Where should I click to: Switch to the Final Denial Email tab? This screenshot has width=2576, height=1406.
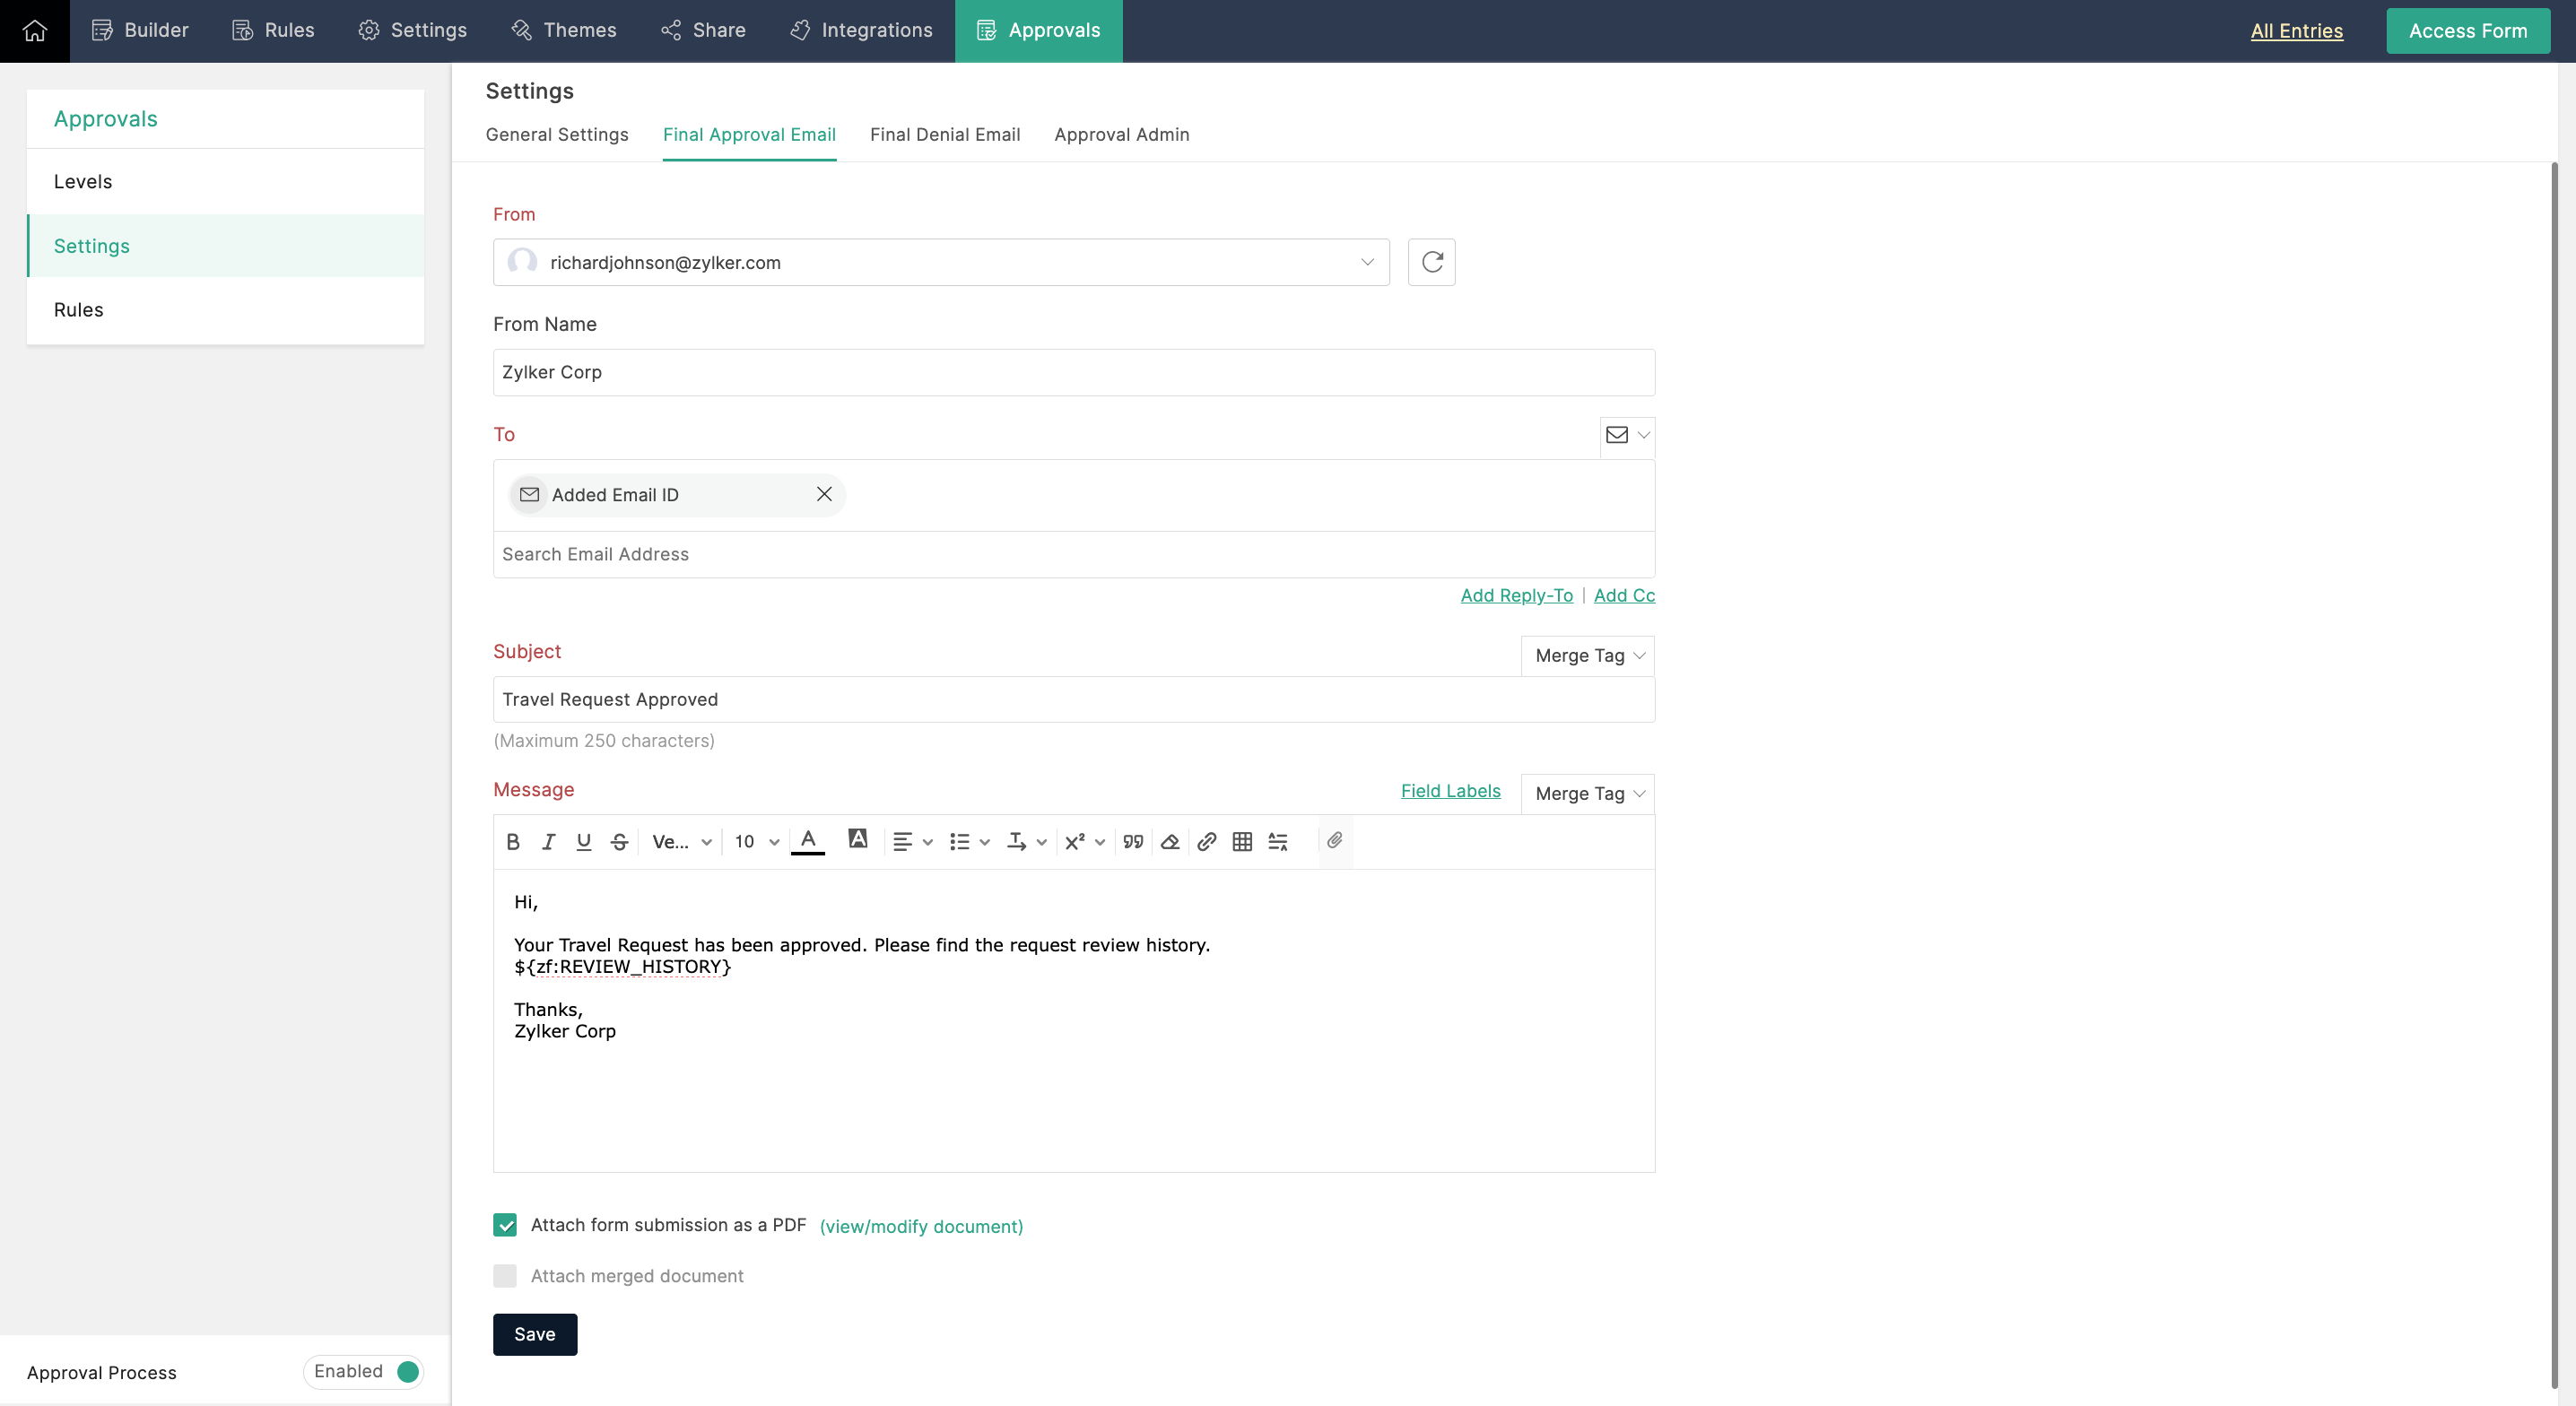(x=945, y=135)
